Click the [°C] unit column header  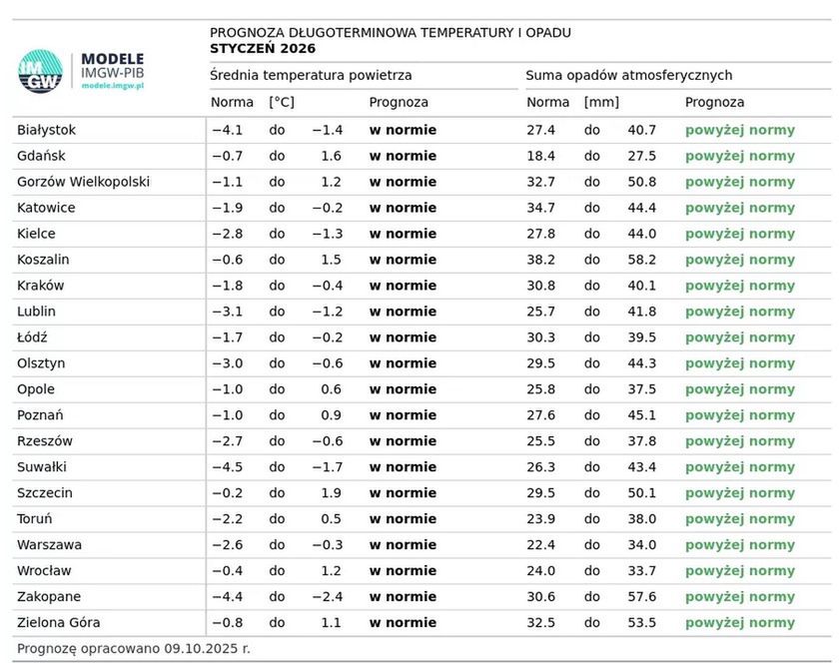282,102
